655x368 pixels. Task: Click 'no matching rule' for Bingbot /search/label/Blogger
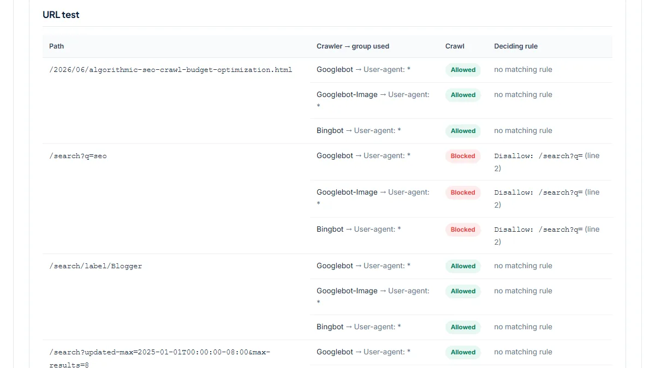(x=523, y=327)
